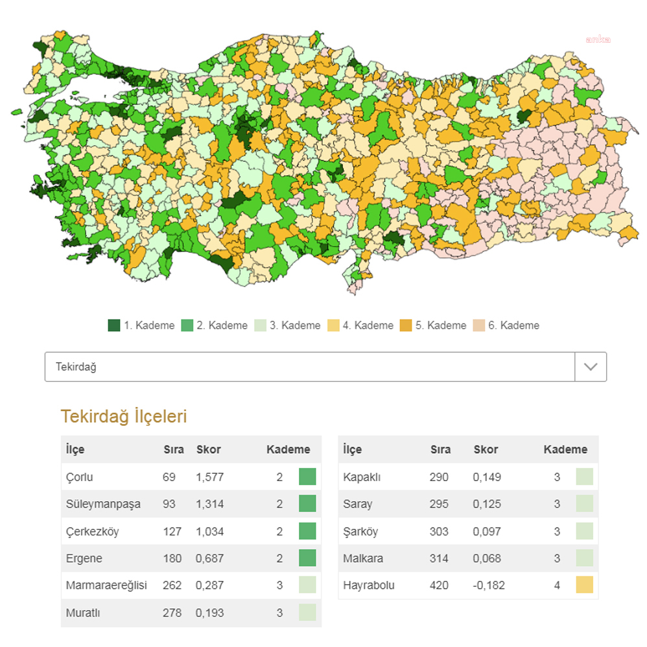Click the İlçe header in left table
Image resolution: width=647 pixels, height=647 pixels.
[75, 449]
